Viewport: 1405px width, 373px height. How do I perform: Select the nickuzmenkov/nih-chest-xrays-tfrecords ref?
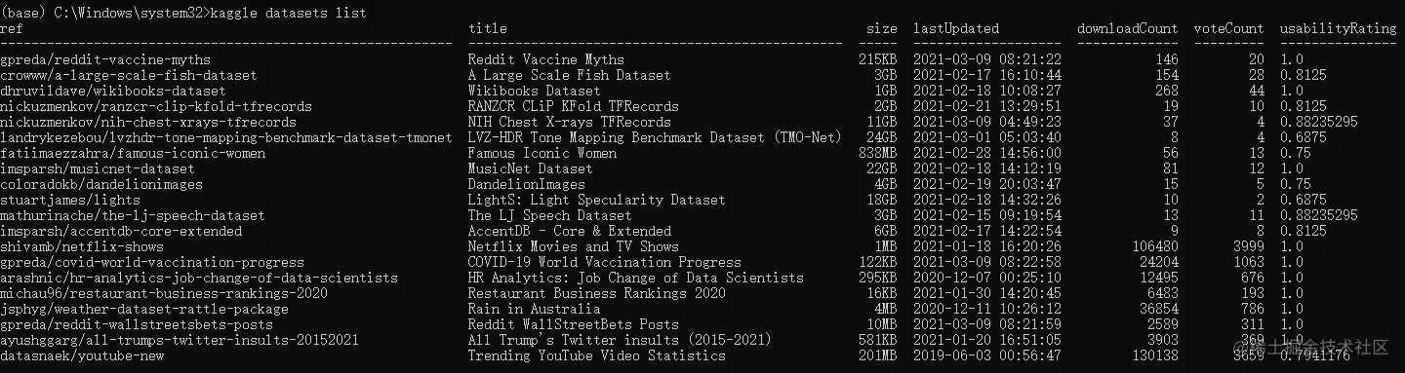(x=148, y=122)
